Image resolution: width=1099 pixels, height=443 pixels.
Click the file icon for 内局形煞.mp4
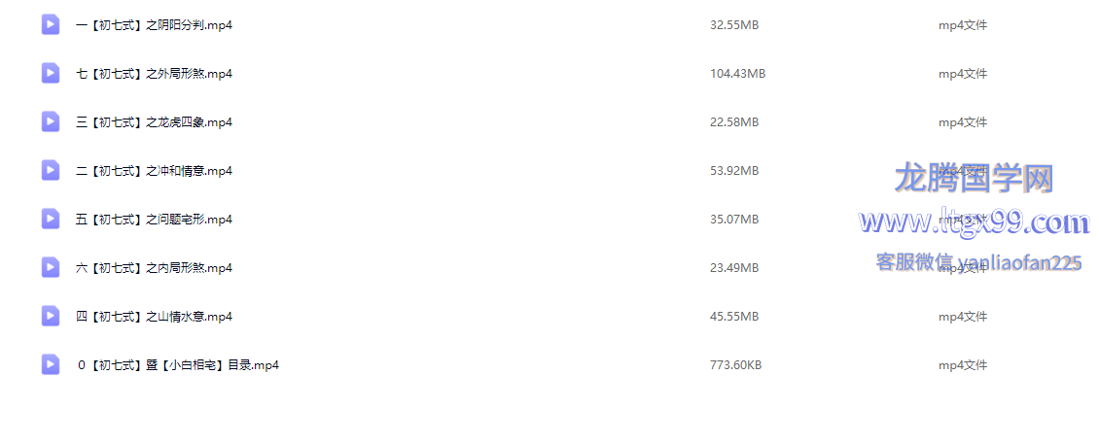(51, 268)
